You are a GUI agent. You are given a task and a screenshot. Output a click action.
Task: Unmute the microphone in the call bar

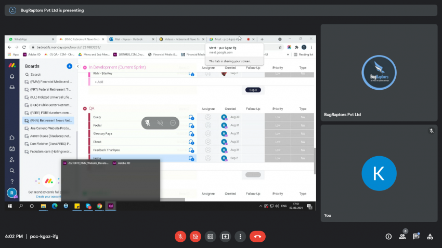180,236
